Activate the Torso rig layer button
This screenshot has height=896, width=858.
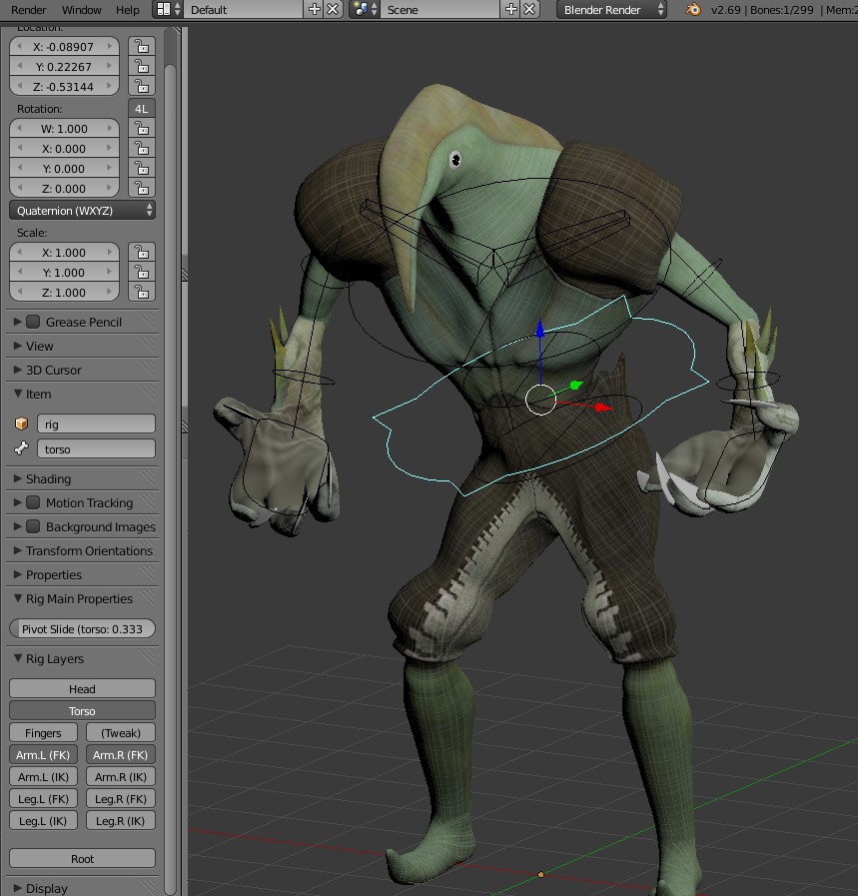(x=81, y=710)
